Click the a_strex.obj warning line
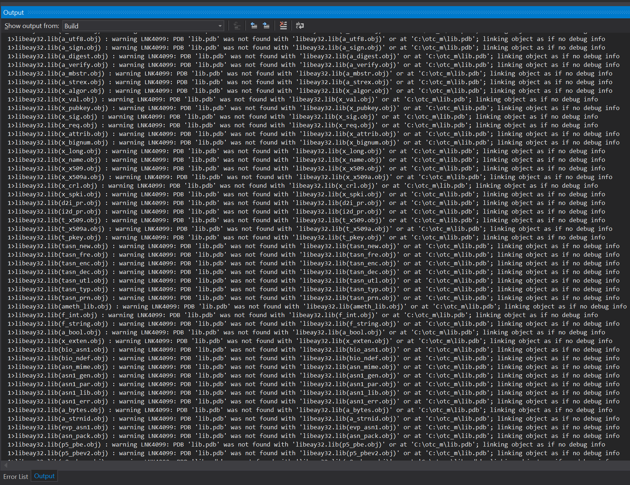This screenshot has width=630, height=485. [x=310, y=82]
